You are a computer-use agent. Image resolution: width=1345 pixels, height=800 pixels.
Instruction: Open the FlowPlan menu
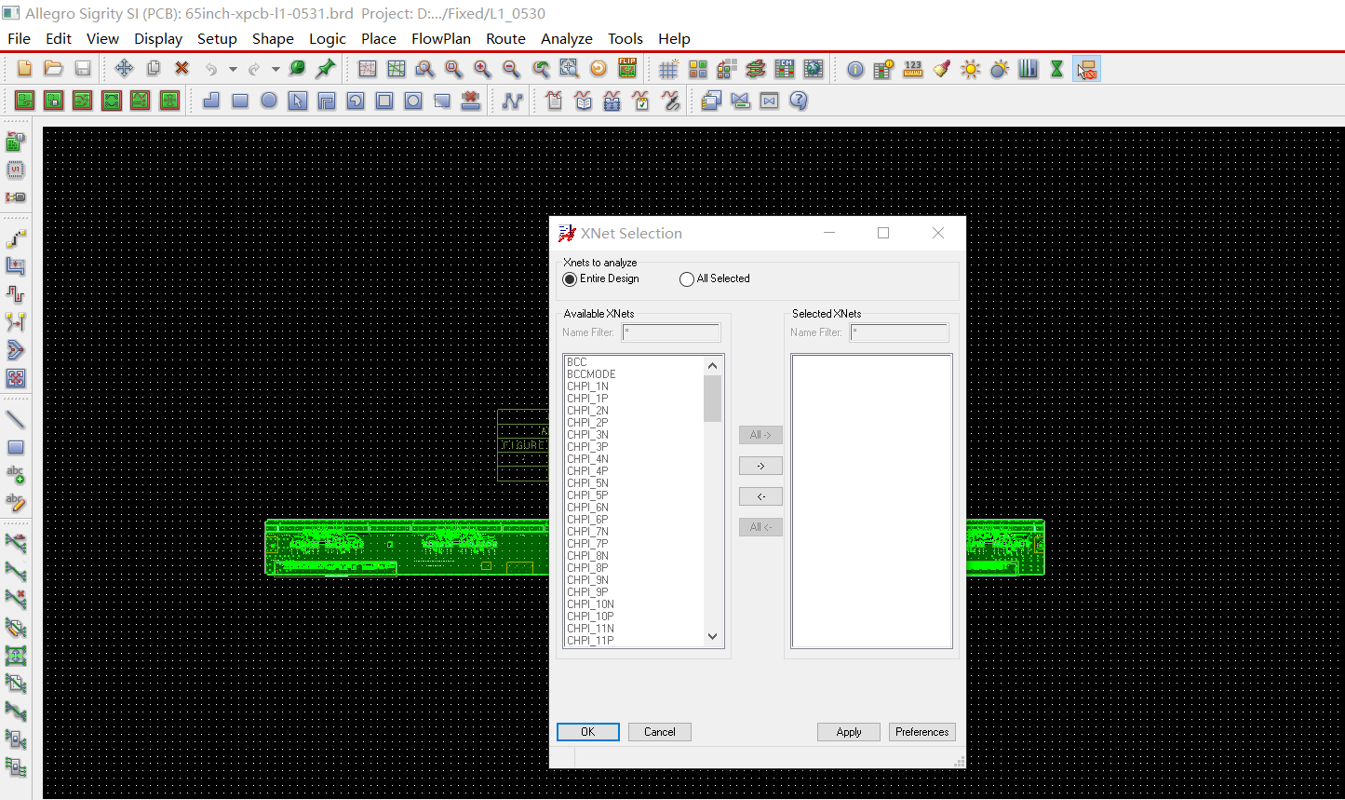coord(441,38)
